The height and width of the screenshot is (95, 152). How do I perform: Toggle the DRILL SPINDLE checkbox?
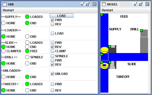52,56
